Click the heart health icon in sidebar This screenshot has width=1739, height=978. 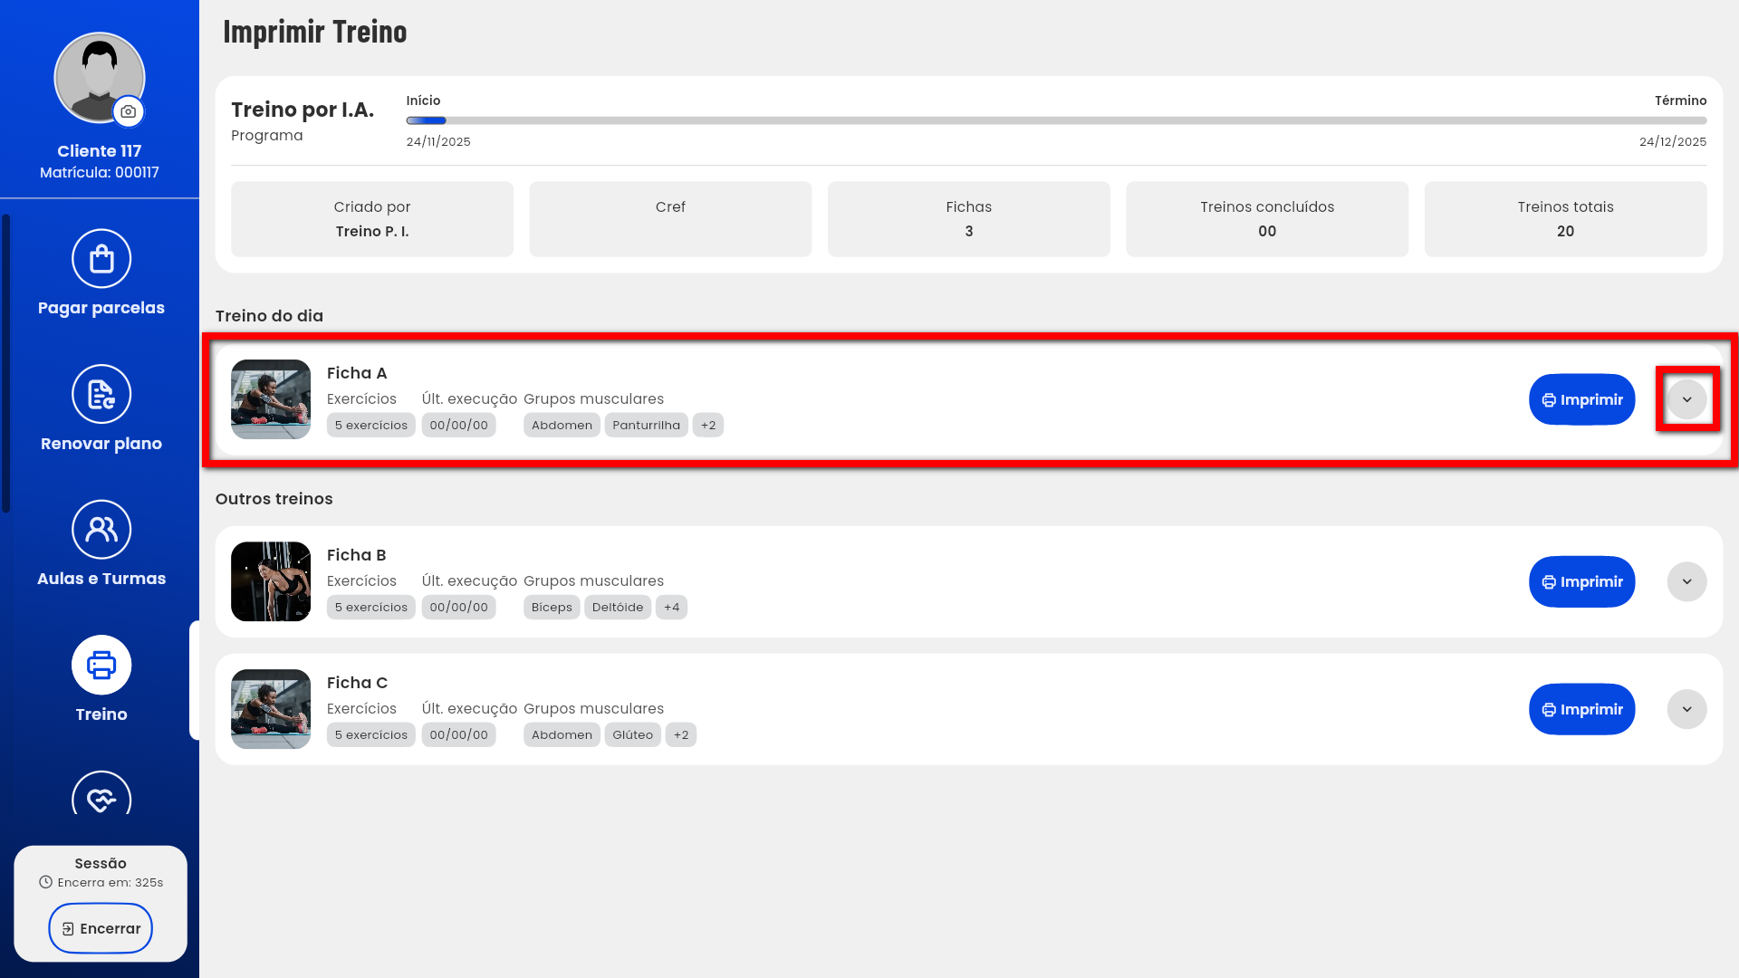(101, 797)
